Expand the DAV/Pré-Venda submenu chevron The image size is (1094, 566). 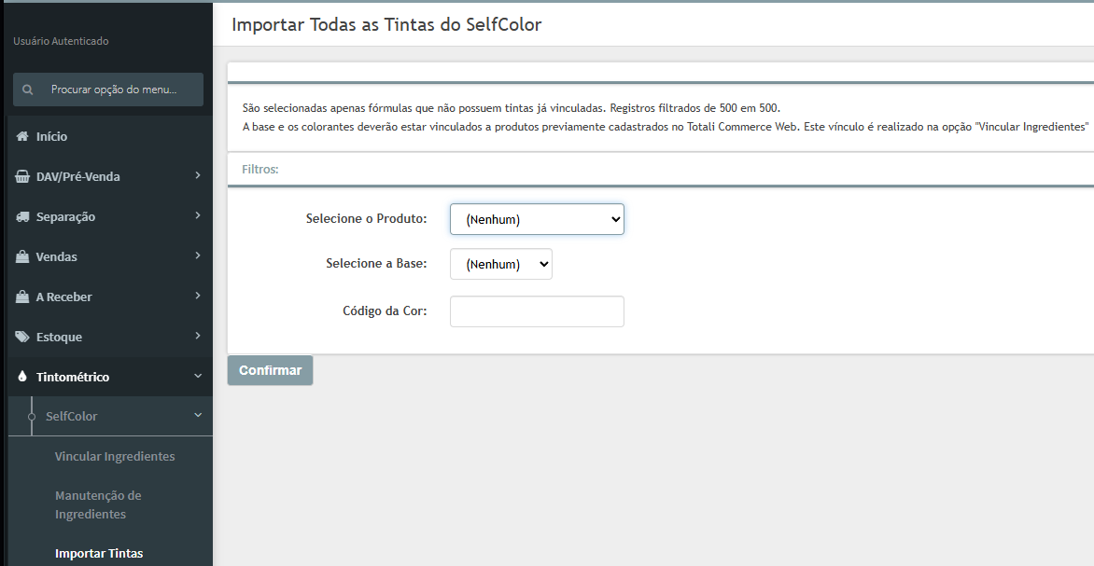click(x=198, y=175)
